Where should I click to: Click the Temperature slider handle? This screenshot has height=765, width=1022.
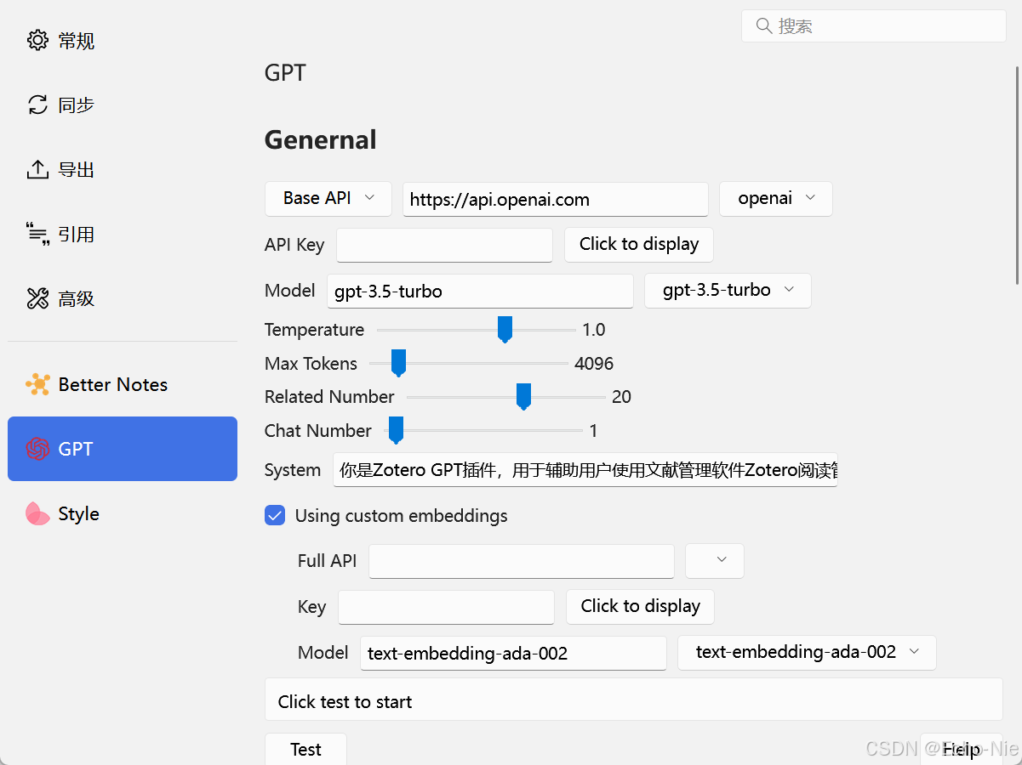coord(505,329)
